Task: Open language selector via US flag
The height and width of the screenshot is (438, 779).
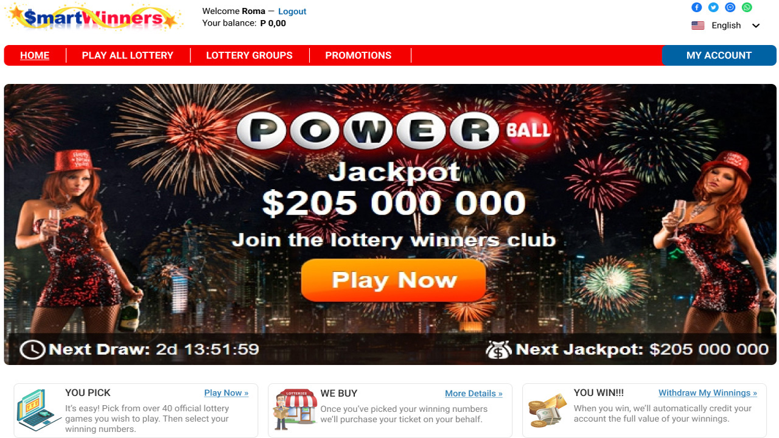Action: [x=698, y=26]
